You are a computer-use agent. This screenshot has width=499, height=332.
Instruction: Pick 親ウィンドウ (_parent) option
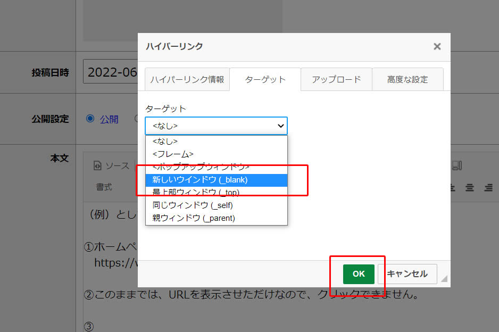coord(216,218)
